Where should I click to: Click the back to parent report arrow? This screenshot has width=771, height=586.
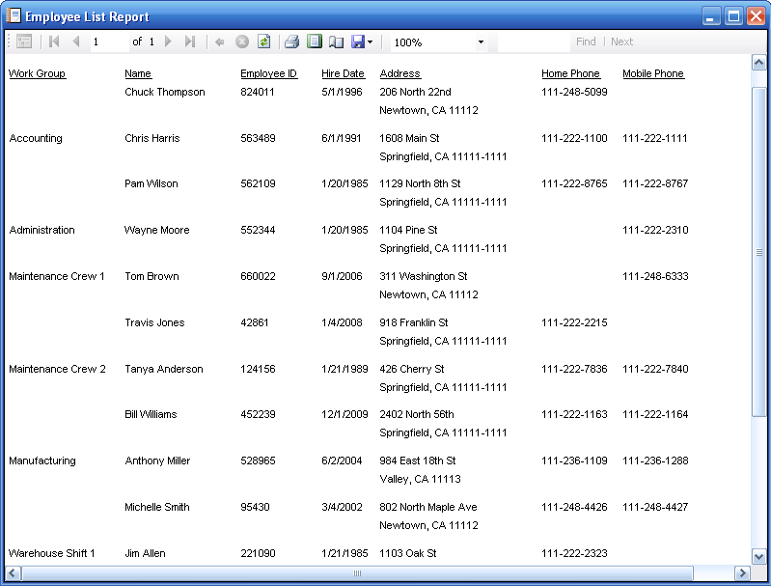[x=219, y=42]
